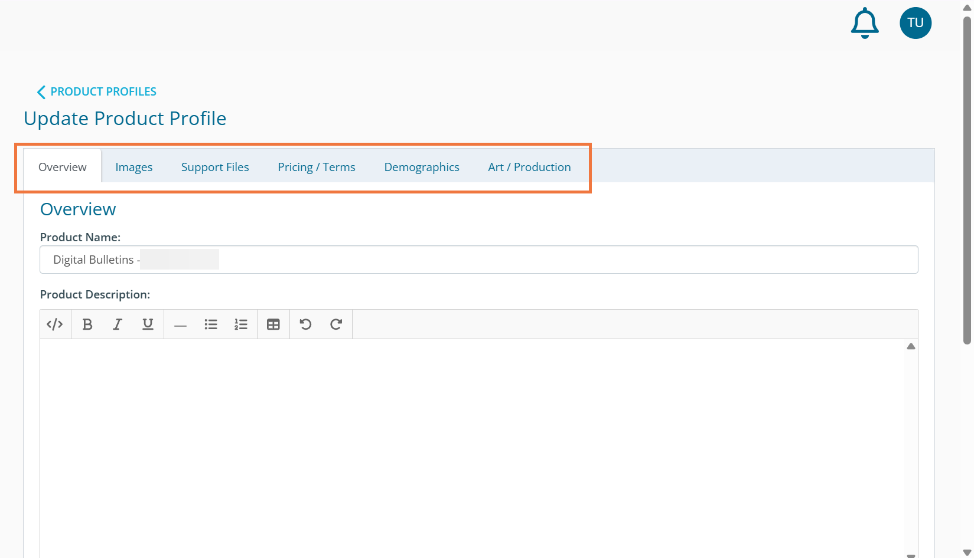This screenshot has height=558, width=974.
Task: Toggle underline formatting in editor toolbar
Action: [148, 324]
